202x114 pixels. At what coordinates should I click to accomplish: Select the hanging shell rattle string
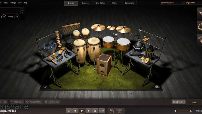(58, 39)
